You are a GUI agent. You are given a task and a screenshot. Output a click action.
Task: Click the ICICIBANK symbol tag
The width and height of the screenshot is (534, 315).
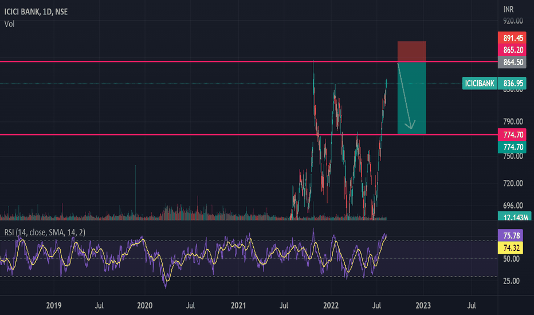[x=480, y=84]
